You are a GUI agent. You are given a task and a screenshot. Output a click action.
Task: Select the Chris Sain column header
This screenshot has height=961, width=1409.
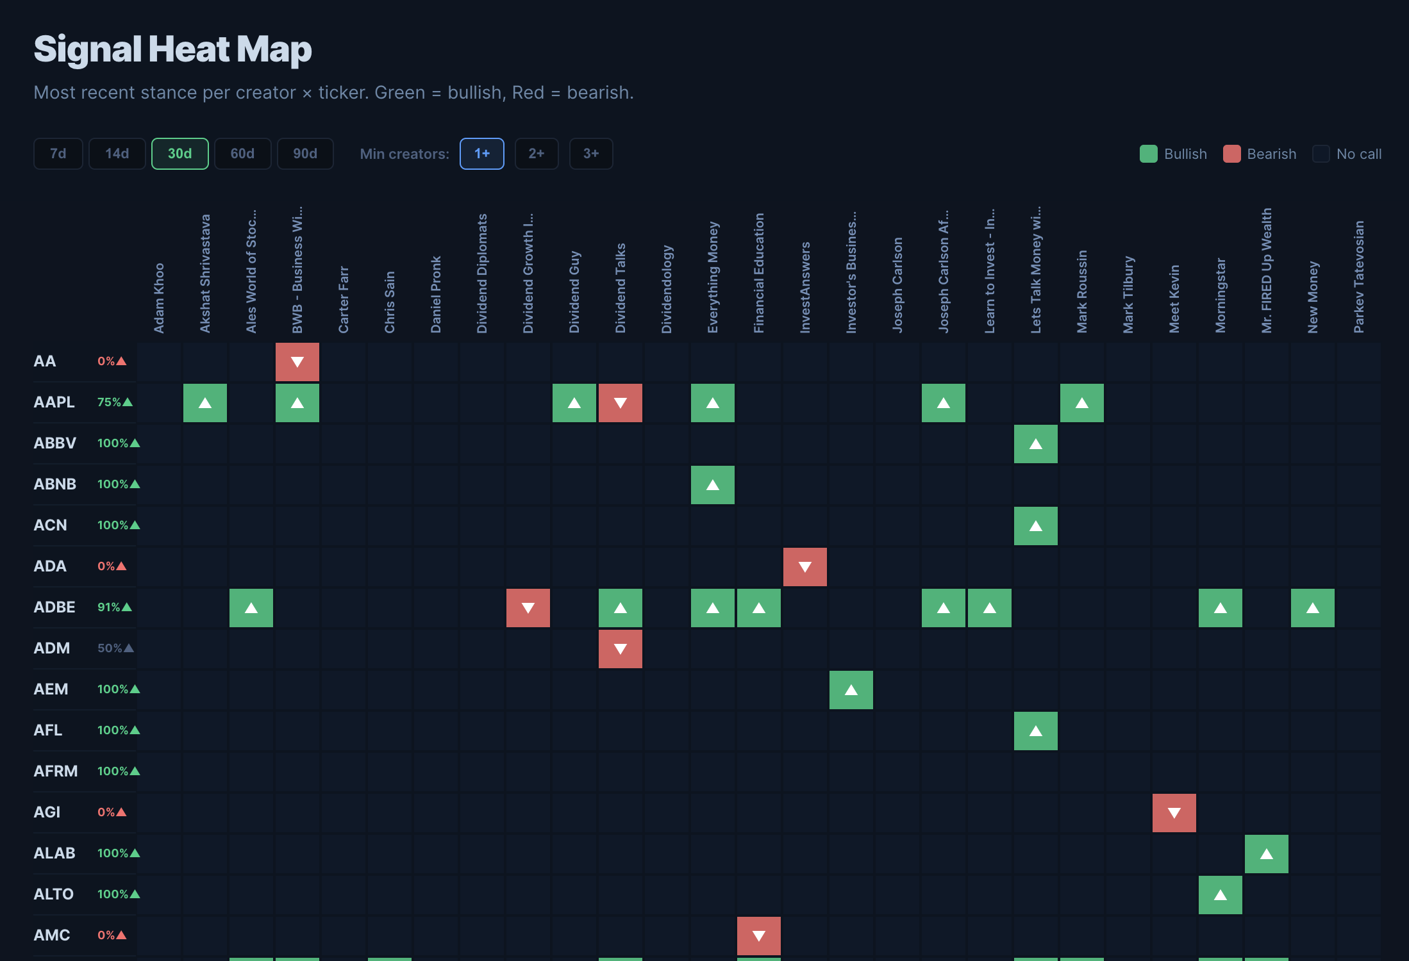(x=390, y=302)
